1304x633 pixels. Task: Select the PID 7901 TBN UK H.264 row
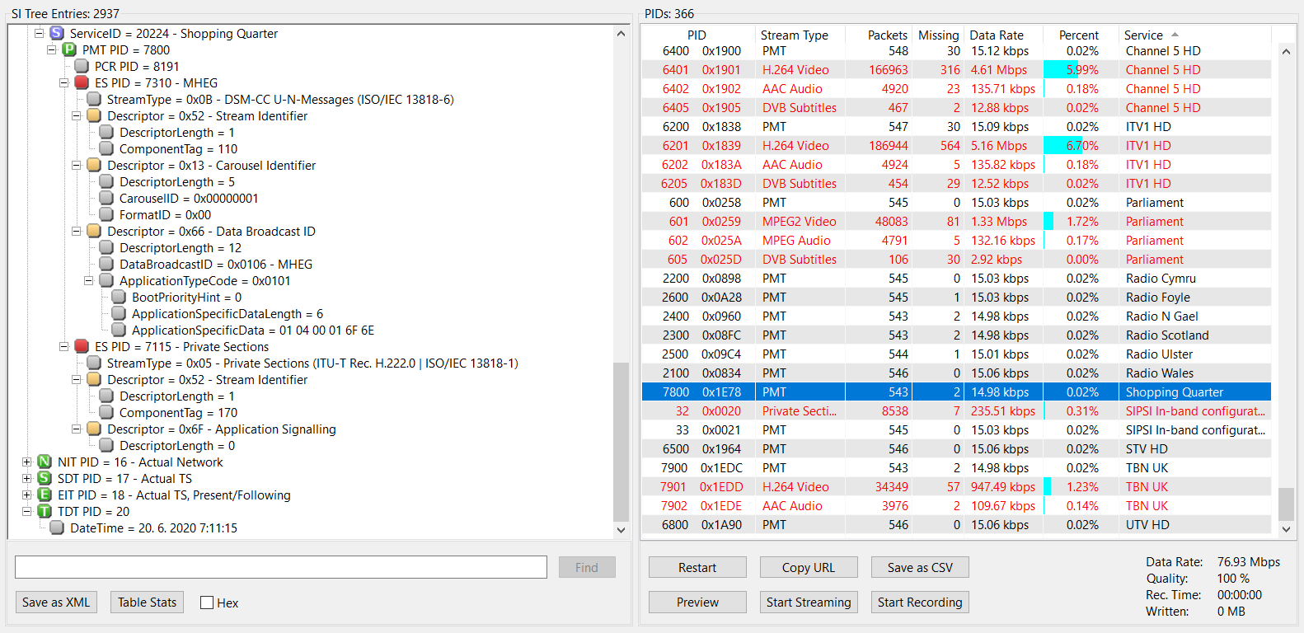956,487
